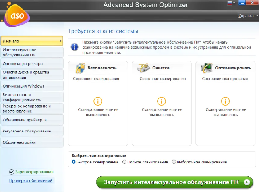Click Выбрать тип сканирования label
The width and height of the screenshot is (259, 192).
[x=99, y=156]
